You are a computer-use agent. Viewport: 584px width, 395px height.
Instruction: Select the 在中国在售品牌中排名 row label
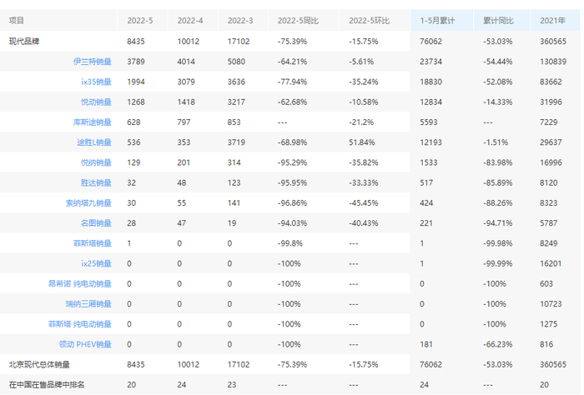pos(47,385)
